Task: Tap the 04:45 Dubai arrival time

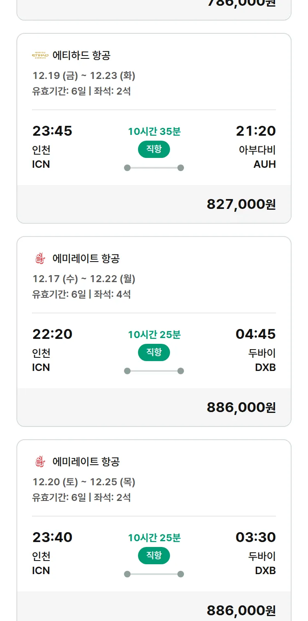Action: (x=255, y=334)
